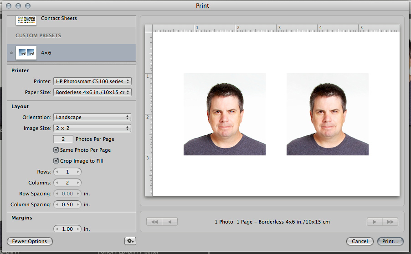This screenshot has height=254, width=411.
Task: Go to the next page arrow
Action: tap(375, 222)
